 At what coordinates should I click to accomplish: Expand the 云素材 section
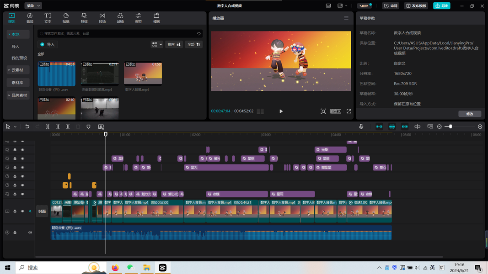[18, 70]
